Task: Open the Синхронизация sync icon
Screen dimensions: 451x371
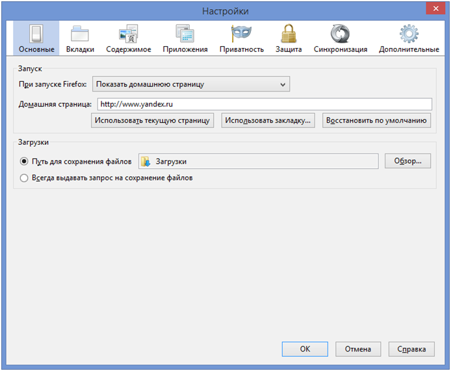Action: point(341,34)
